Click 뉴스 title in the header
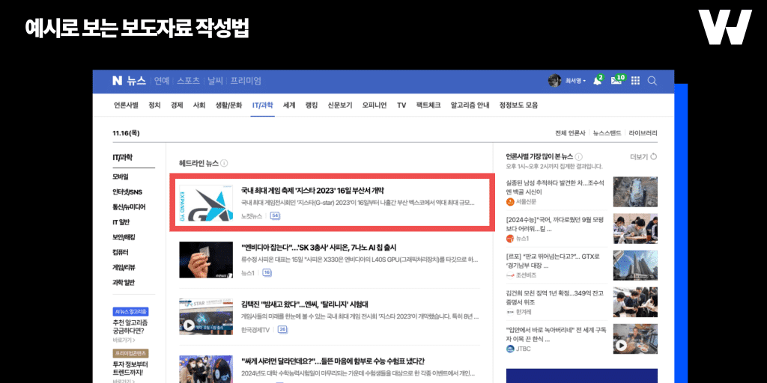 tap(136, 81)
